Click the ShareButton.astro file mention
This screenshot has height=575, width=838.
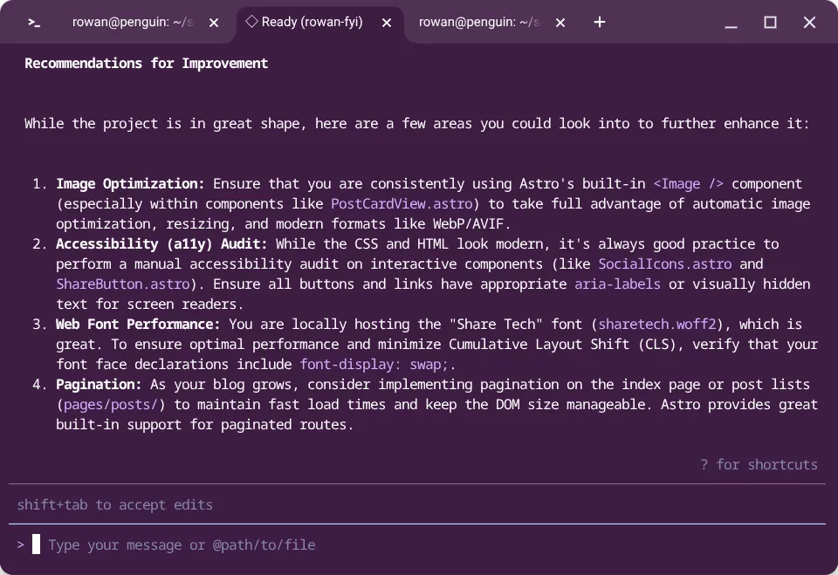coord(121,284)
